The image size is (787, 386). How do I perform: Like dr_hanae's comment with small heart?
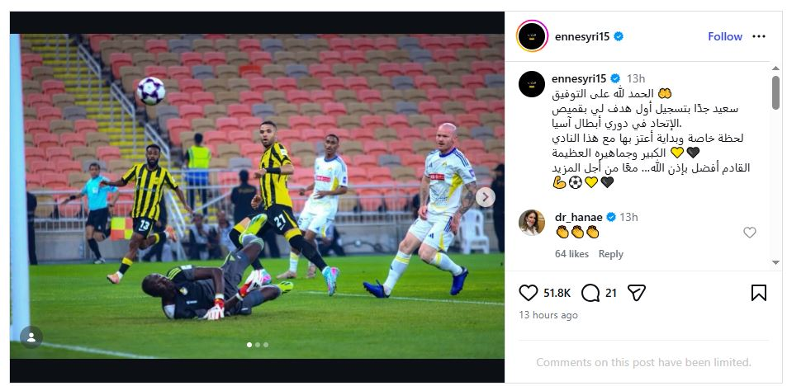point(749,232)
